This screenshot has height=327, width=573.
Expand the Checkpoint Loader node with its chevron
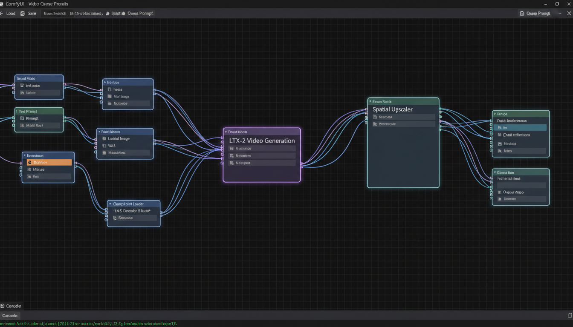[x=110, y=204]
